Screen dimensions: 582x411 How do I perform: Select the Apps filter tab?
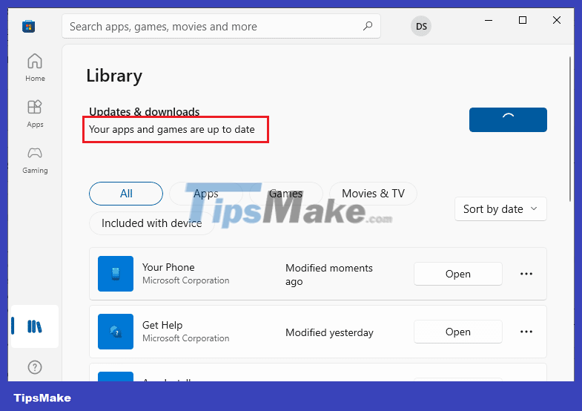206,194
